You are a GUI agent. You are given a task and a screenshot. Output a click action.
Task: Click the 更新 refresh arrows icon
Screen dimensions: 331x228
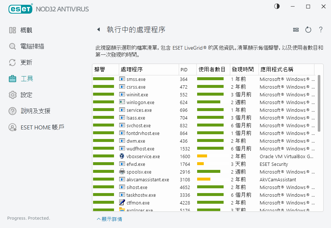[x=13, y=63]
